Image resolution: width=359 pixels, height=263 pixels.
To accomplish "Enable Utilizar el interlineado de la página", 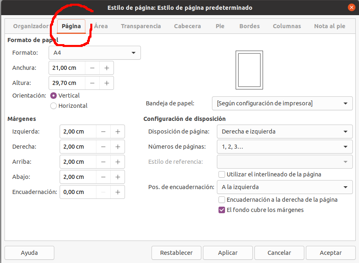I will tap(222, 174).
